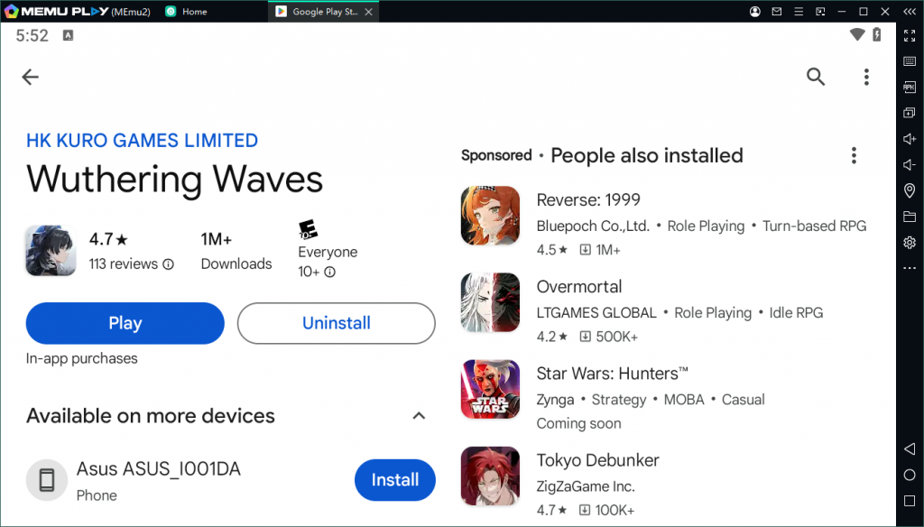Enter fullscreen mode via sidebar icon
The height and width of the screenshot is (527, 924).
coord(910,36)
